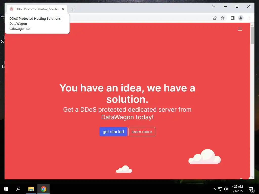Share this page via share icon
The image size is (259, 194).
click(214, 18)
